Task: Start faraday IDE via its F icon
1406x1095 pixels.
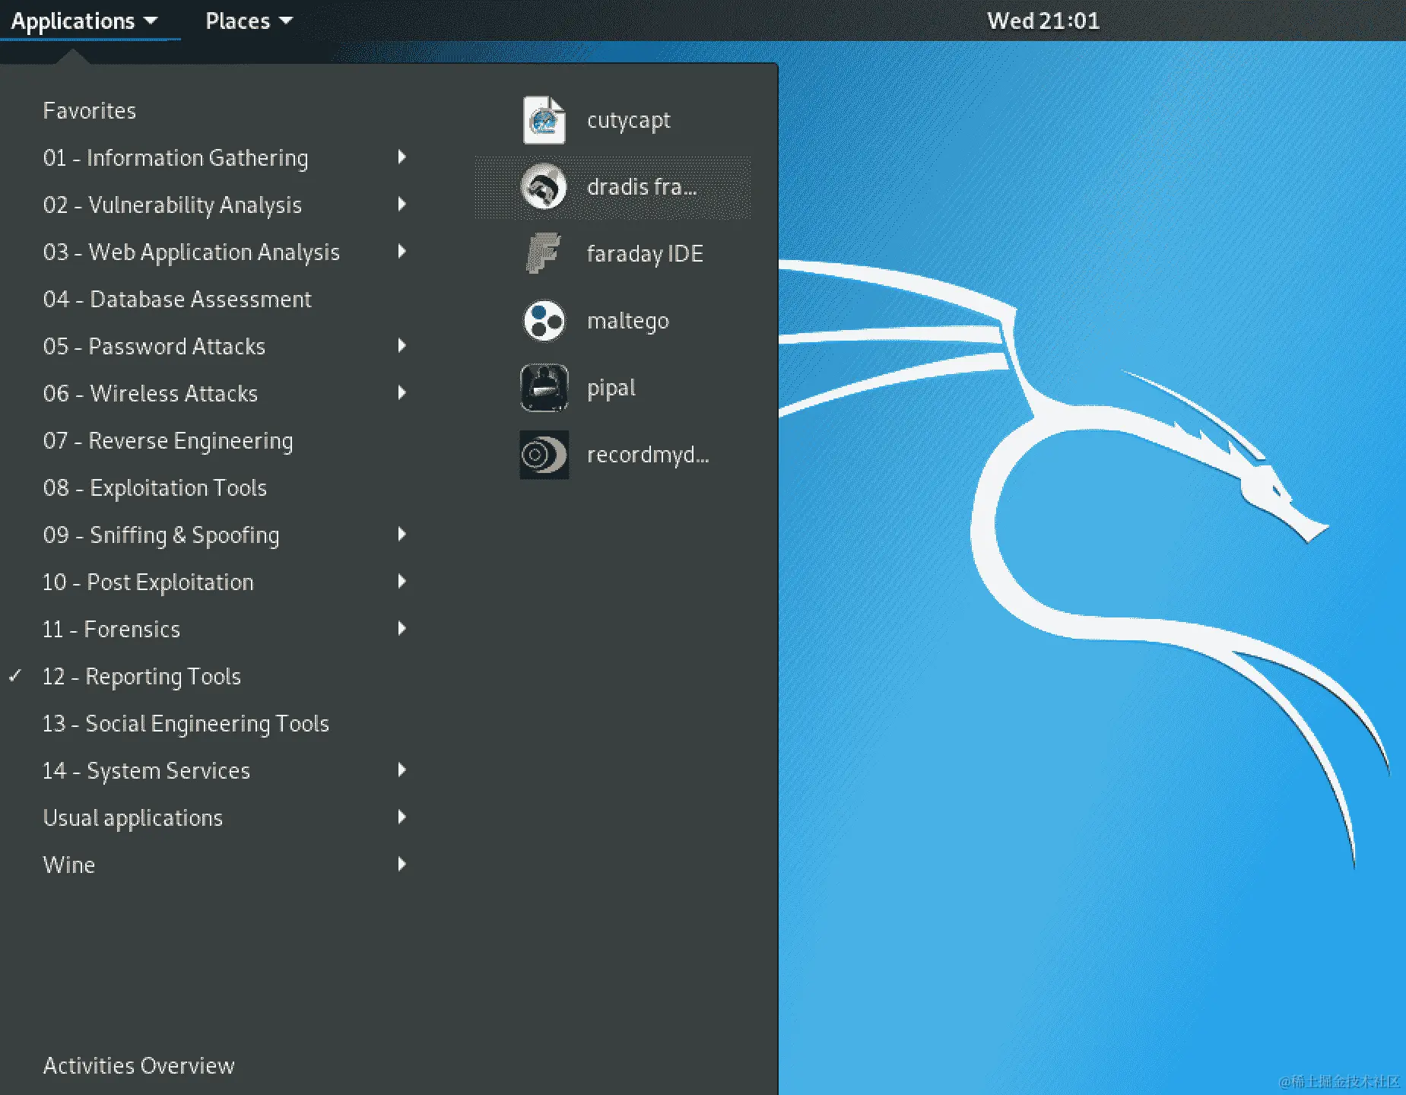Action: click(x=544, y=253)
